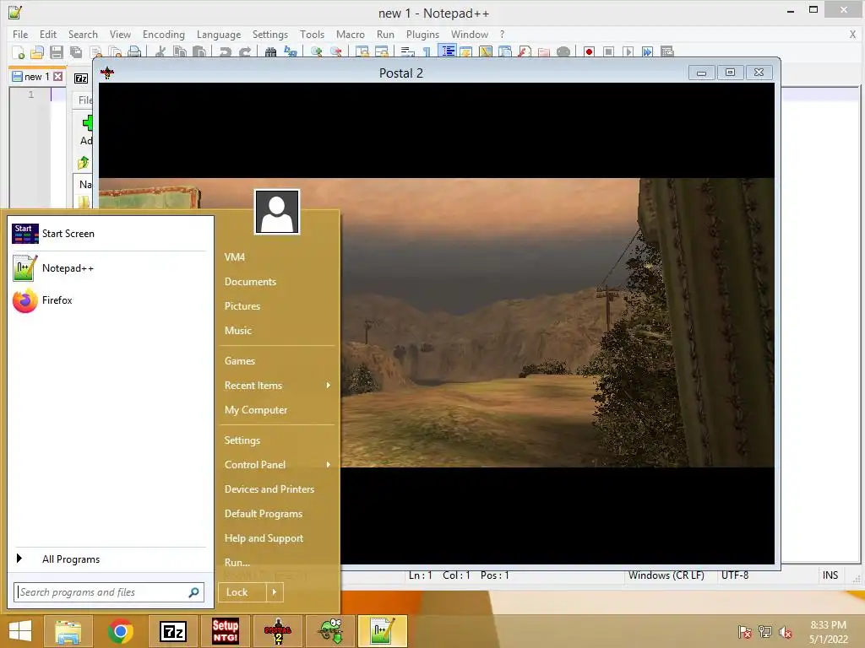Open the Replace toolbar icon
This screenshot has width=865, height=648.
[x=291, y=52]
